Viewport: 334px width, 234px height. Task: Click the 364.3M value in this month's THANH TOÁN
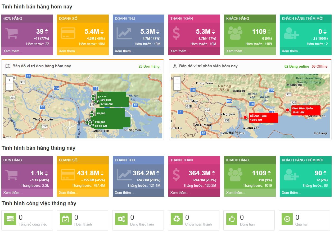pos(200,173)
